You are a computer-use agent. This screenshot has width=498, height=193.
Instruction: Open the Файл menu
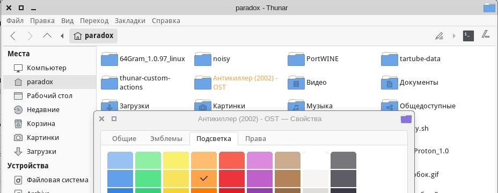tap(15, 20)
